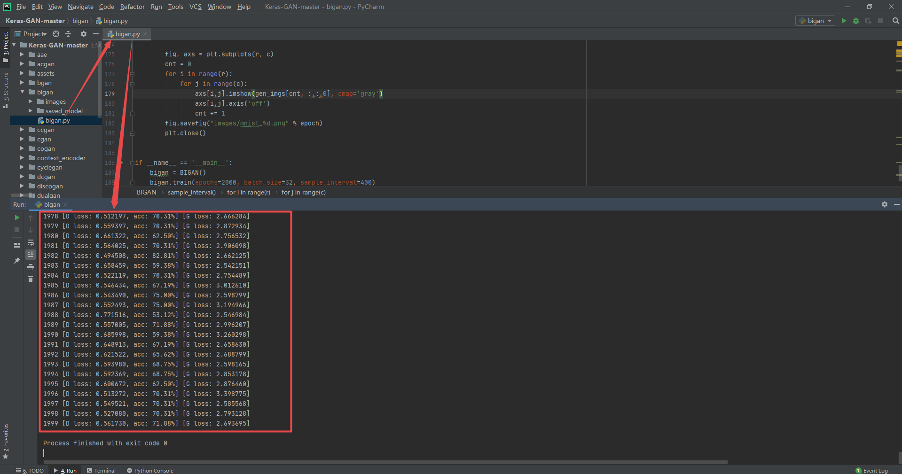Click the run gutter arrow at line 186

(x=122, y=163)
